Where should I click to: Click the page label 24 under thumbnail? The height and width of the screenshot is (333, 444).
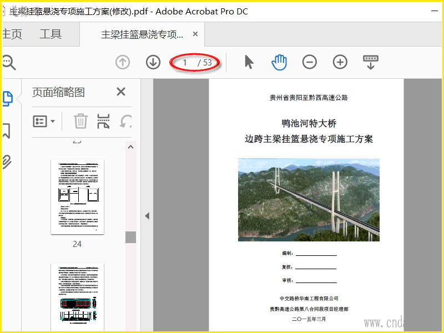(77, 244)
